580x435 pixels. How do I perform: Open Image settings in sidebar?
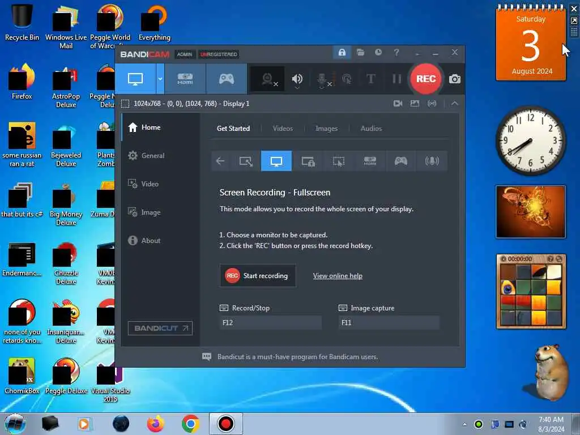[160, 212]
